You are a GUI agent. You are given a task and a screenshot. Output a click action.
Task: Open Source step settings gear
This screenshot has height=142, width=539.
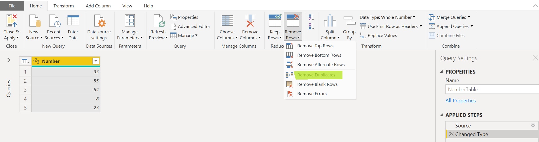[533, 125]
